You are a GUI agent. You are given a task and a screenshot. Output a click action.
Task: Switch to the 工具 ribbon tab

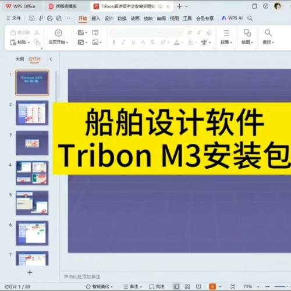(x=187, y=19)
